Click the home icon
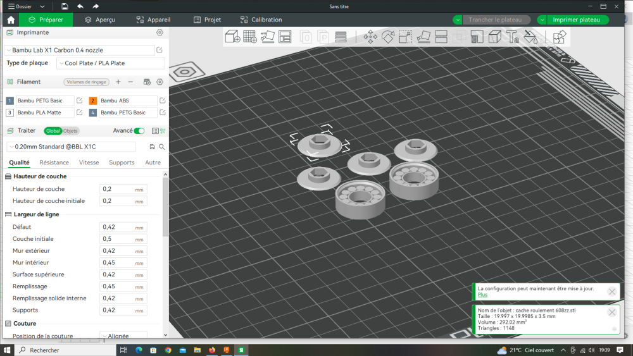633x356 pixels. click(11, 20)
